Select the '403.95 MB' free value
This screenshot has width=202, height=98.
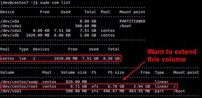(140, 91)
